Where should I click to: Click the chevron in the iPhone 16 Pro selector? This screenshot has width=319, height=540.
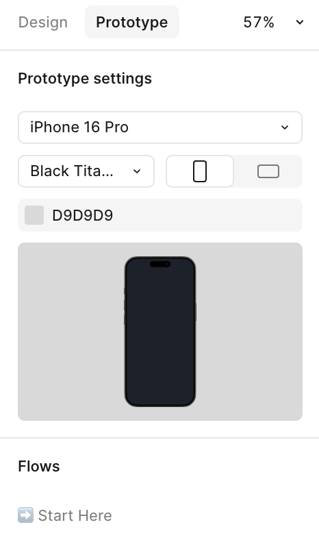pyautogui.click(x=285, y=127)
